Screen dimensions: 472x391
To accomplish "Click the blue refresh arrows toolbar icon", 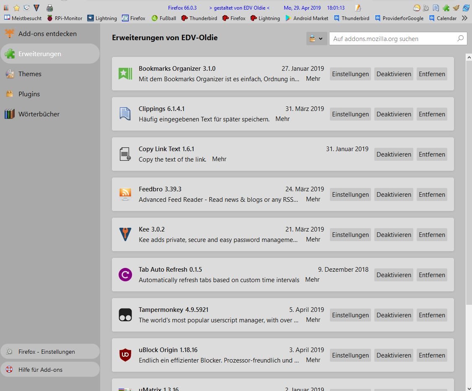I will 466,8.
